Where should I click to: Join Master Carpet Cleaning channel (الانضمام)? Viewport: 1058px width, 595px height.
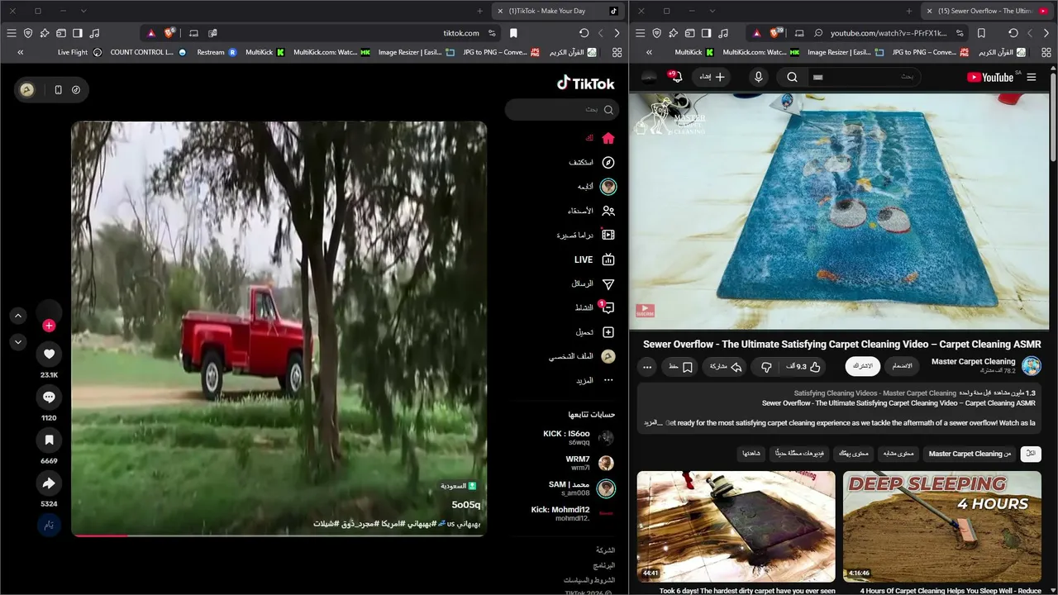901,366
